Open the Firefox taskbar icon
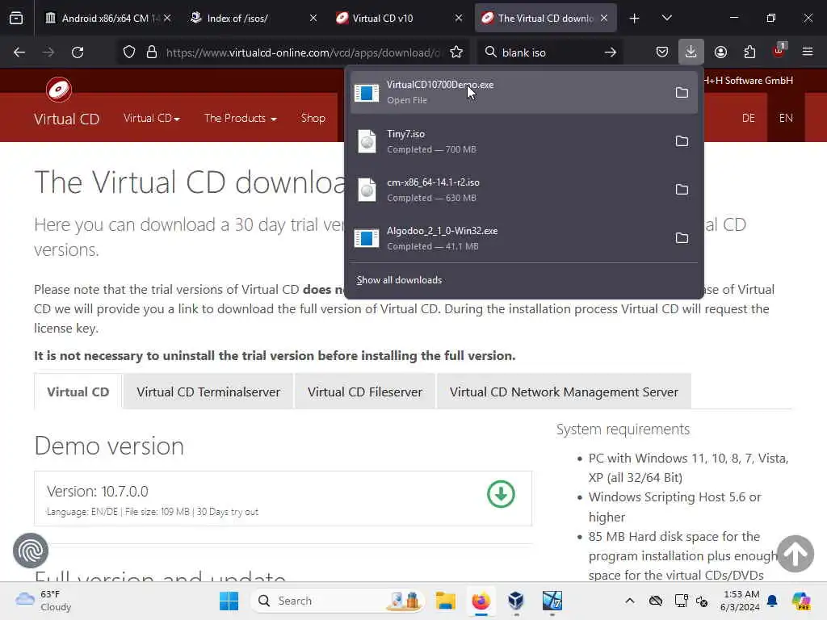The image size is (827, 620). tap(481, 601)
